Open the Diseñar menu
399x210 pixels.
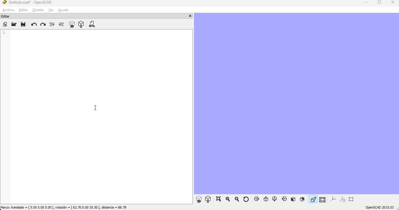[38, 10]
